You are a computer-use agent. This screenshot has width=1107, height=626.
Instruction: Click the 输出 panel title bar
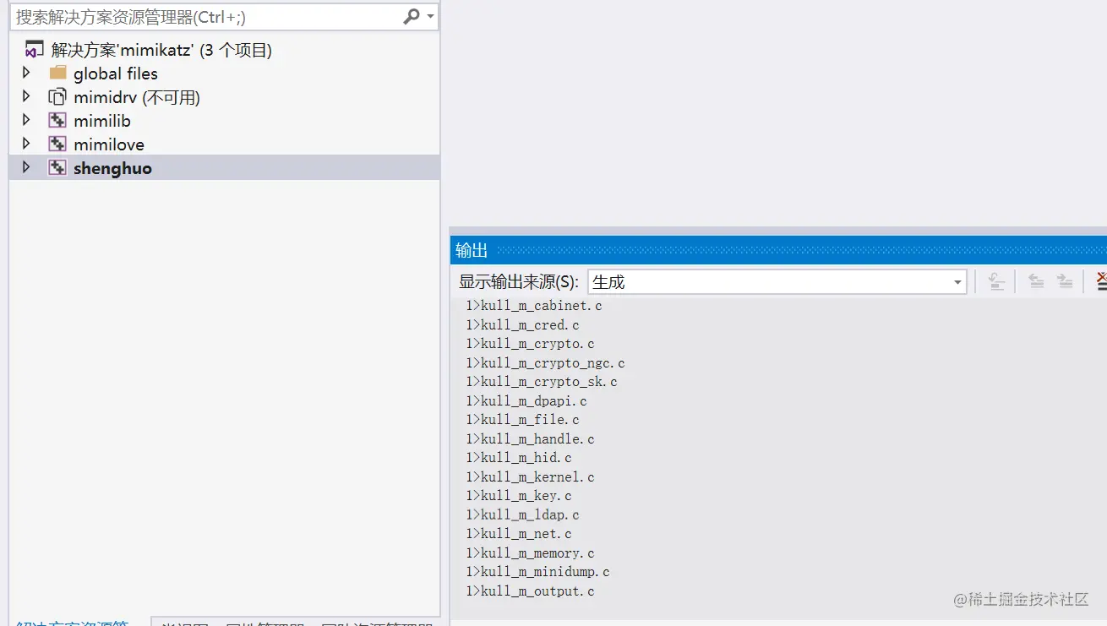(x=778, y=250)
